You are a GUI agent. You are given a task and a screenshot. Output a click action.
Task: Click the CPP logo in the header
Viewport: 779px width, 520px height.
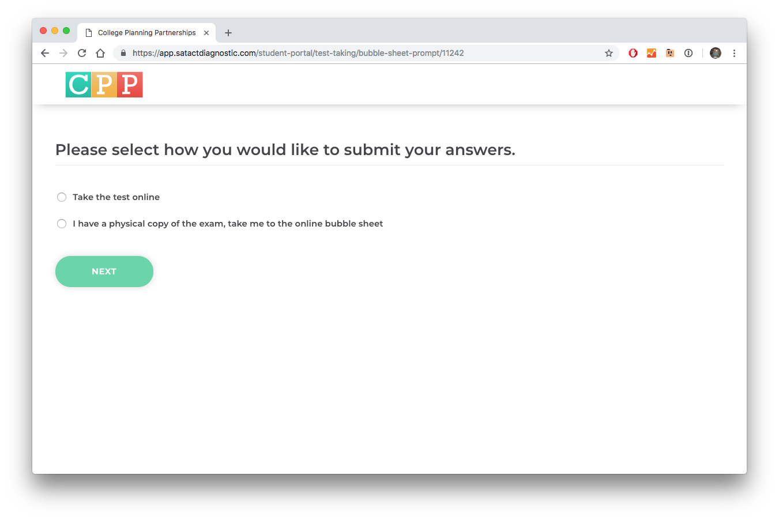104,85
